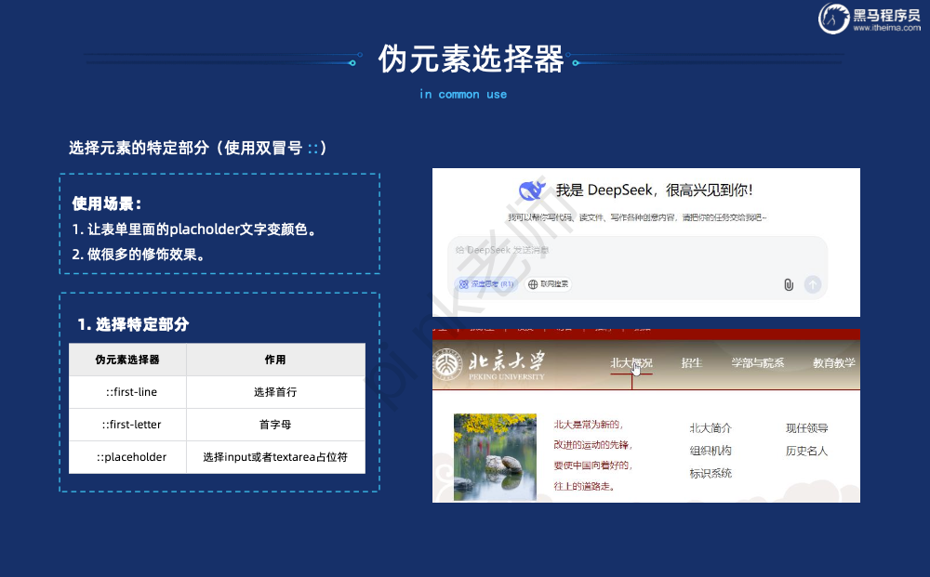Open the 历史名人 link

coord(806,451)
